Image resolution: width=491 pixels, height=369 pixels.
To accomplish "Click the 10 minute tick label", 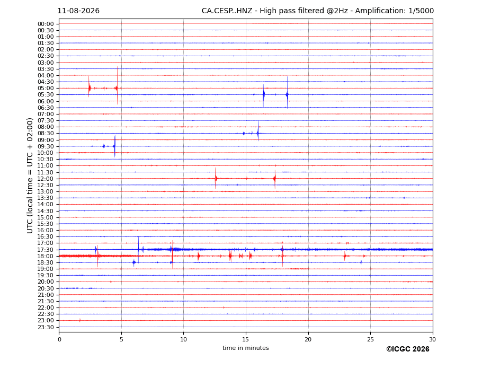I will pyautogui.click(x=183, y=339).
